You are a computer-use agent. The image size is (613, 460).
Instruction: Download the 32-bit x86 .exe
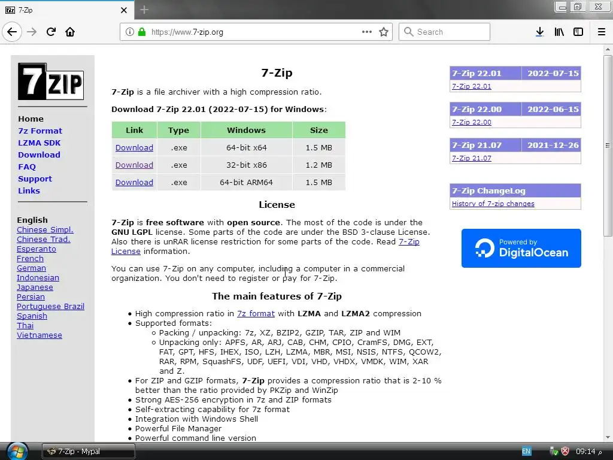134,165
